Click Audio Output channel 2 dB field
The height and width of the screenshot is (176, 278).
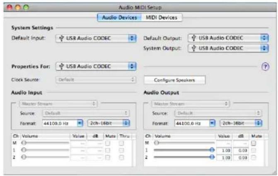(x=241, y=157)
